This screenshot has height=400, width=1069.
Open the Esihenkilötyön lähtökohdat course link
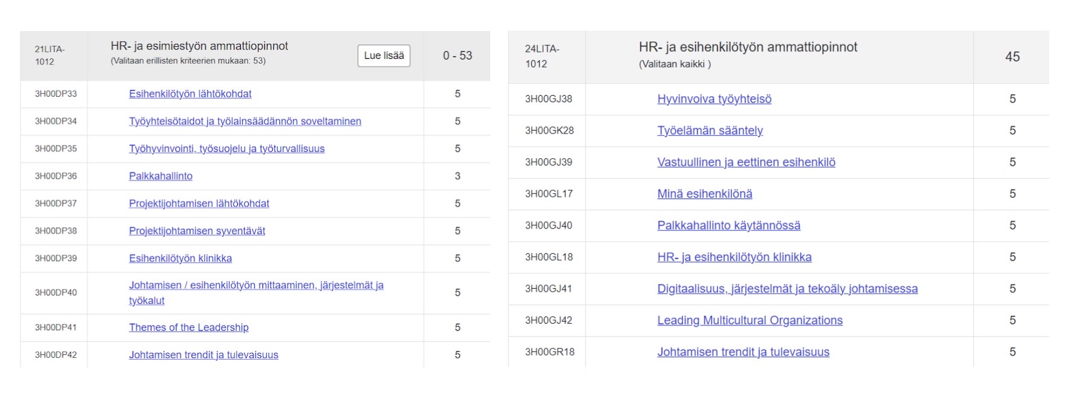click(x=190, y=94)
